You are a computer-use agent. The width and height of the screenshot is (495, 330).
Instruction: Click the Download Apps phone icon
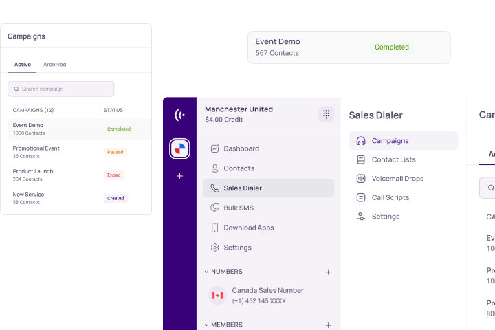[214, 228]
